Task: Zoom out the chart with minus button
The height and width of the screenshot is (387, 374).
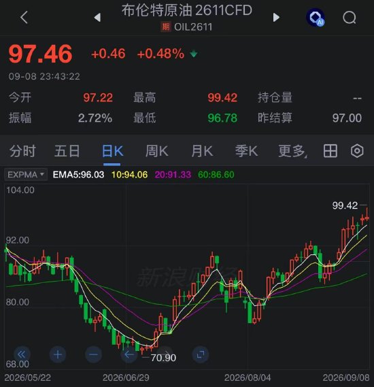Action: (x=93, y=354)
